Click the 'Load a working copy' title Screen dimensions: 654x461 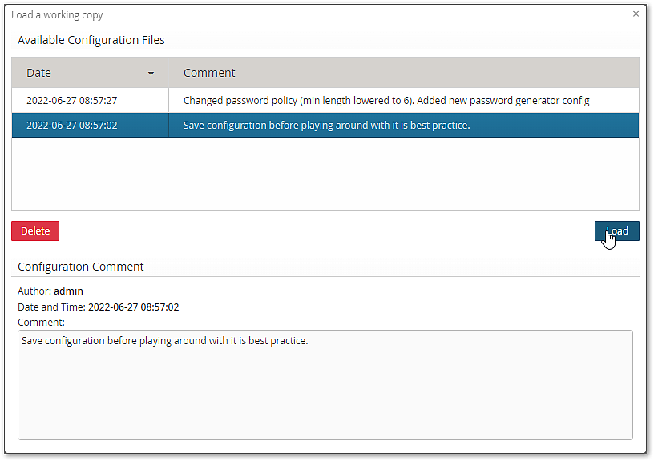[x=57, y=15]
